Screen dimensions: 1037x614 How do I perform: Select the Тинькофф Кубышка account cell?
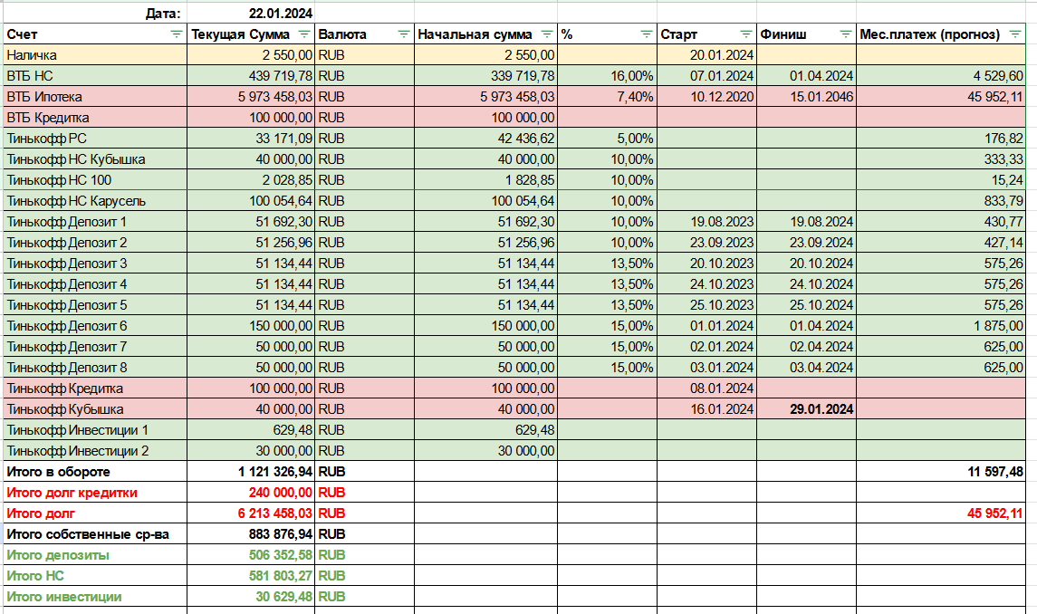pyautogui.click(x=95, y=409)
